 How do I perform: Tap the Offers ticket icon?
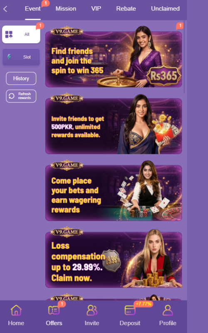pyautogui.click(x=54, y=310)
